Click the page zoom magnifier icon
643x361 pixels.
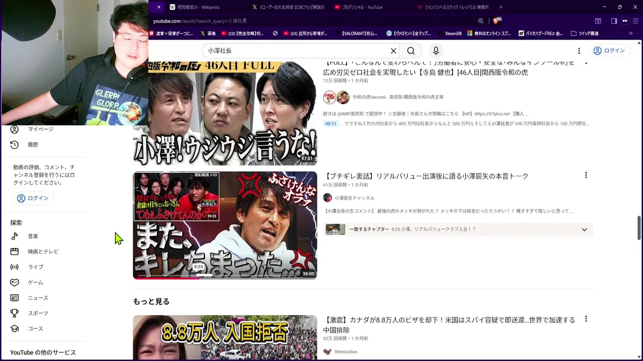[x=481, y=21]
